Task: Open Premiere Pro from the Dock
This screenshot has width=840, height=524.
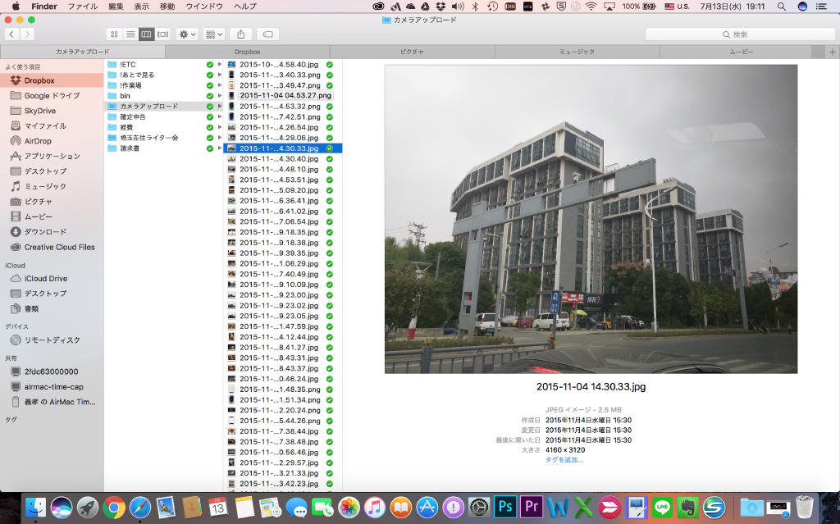Action: click(x=532, y=507)
